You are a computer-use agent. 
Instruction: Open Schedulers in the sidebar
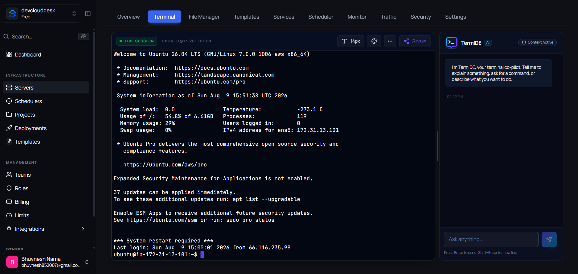click(46, 101)
